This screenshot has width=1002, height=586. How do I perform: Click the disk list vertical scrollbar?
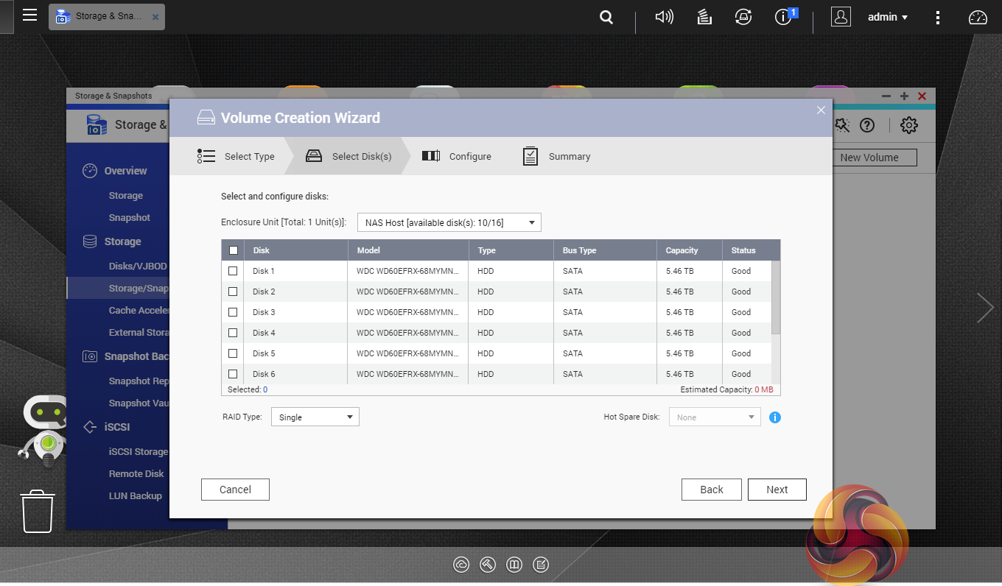[775, 298]
